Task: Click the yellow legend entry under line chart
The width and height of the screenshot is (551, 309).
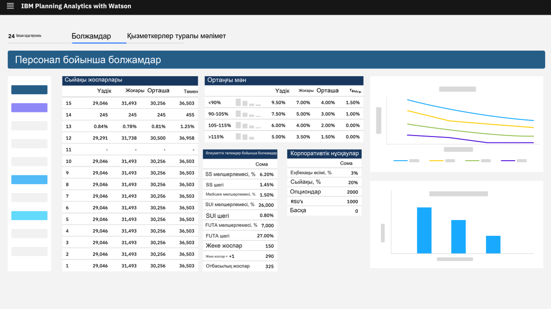Action: 442,161
